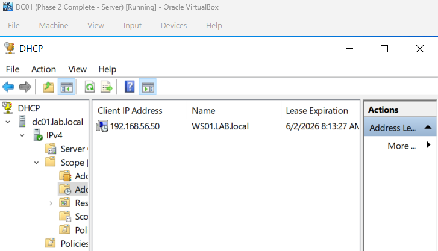Image resolution: width=438 pixels, height=251 pixels.
Task: Click the Scope Options folder icon
Action: pos(65,216)
